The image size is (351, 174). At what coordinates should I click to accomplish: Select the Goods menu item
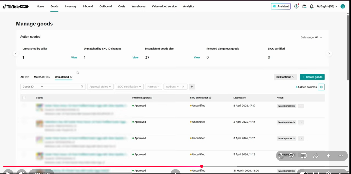point(54,6)
